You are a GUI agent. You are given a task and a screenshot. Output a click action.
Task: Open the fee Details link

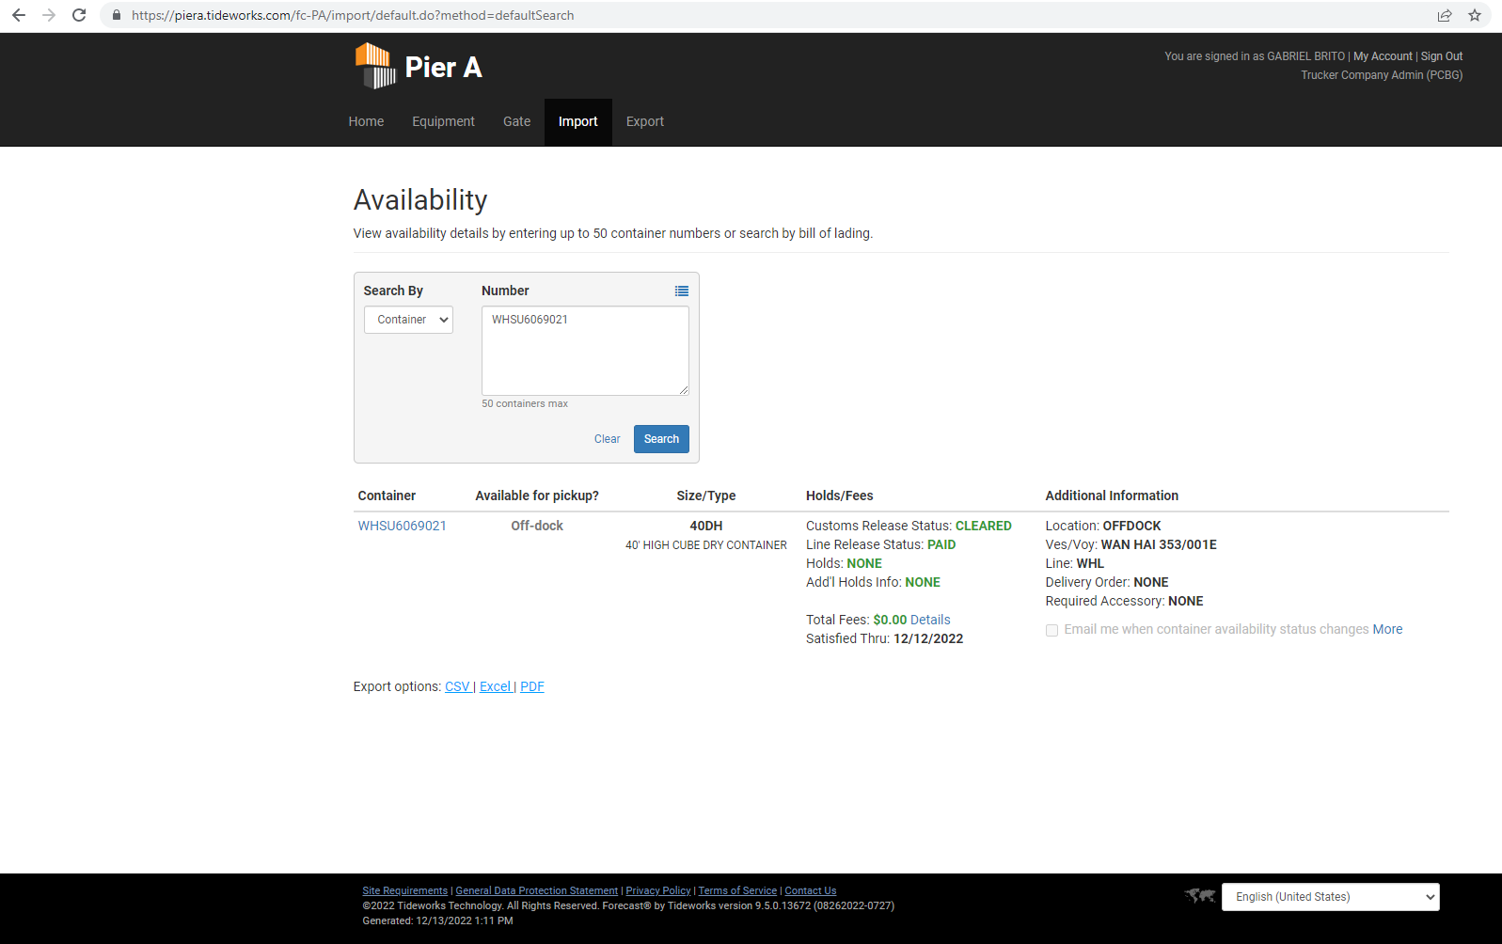tap(930, 620)
